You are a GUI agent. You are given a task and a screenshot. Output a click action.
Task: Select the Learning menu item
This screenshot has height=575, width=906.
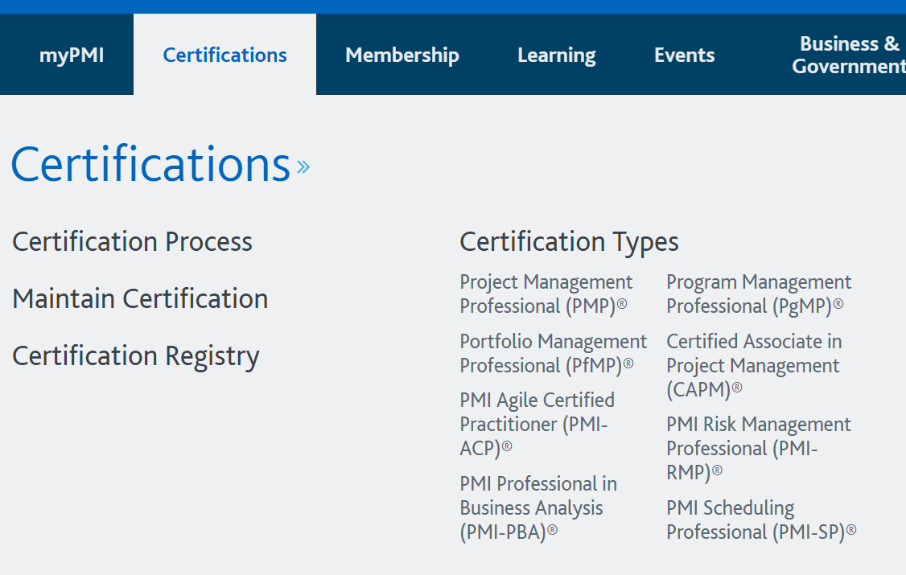pyautogui.click(x=556, y=55)
